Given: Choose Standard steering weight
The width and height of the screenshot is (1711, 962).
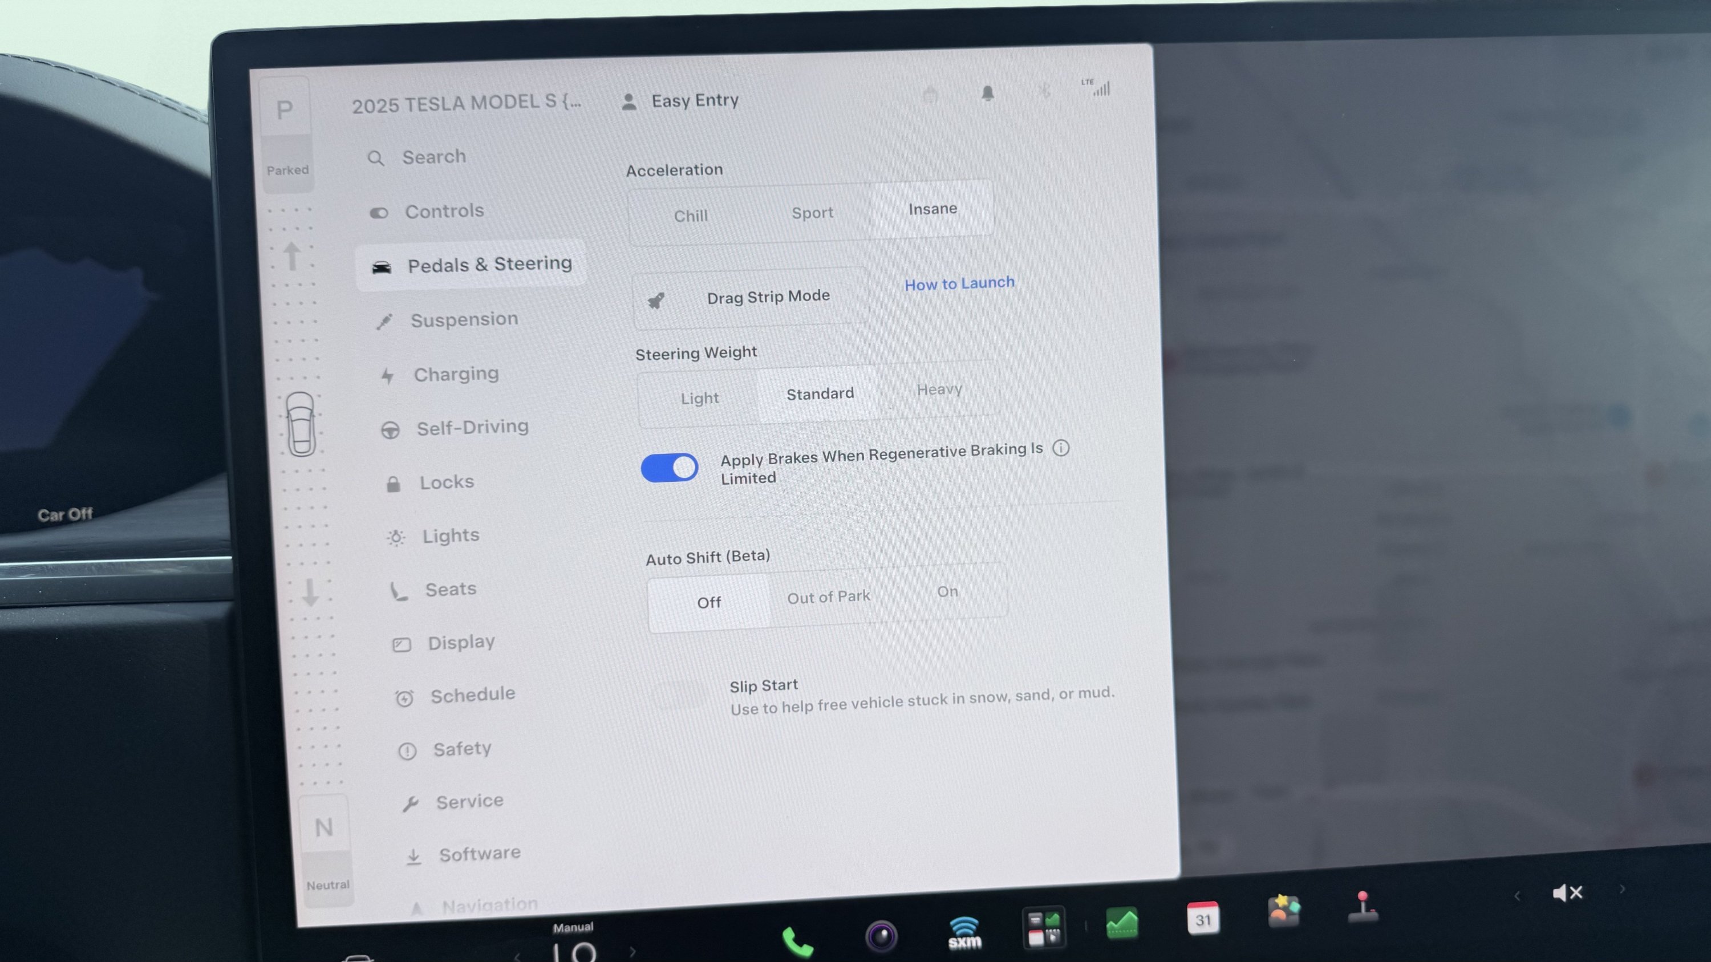Looking at the screenshot, I should pos(820,395).
